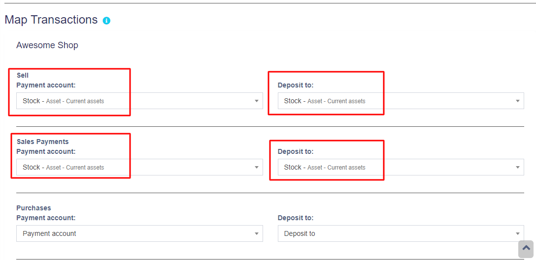Viewport: 536px width, 260px height.
Task: Click the info icon beside Map Transactions
Action: pos(106,21)
